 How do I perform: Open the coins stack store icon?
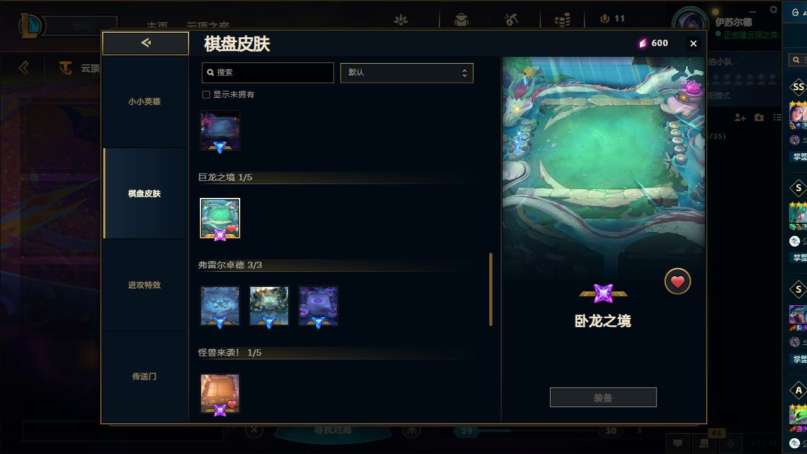[x=562, y=20]
